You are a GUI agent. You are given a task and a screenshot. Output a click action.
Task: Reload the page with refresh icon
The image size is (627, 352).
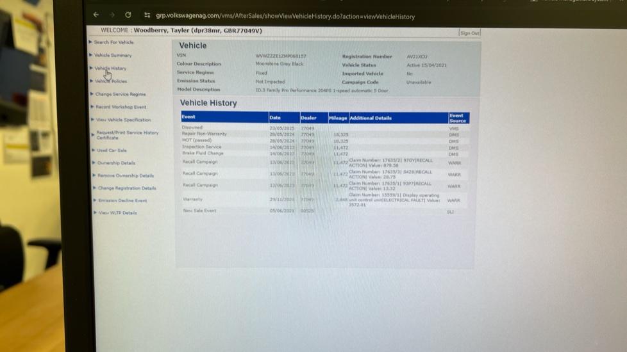pos(128,15)
